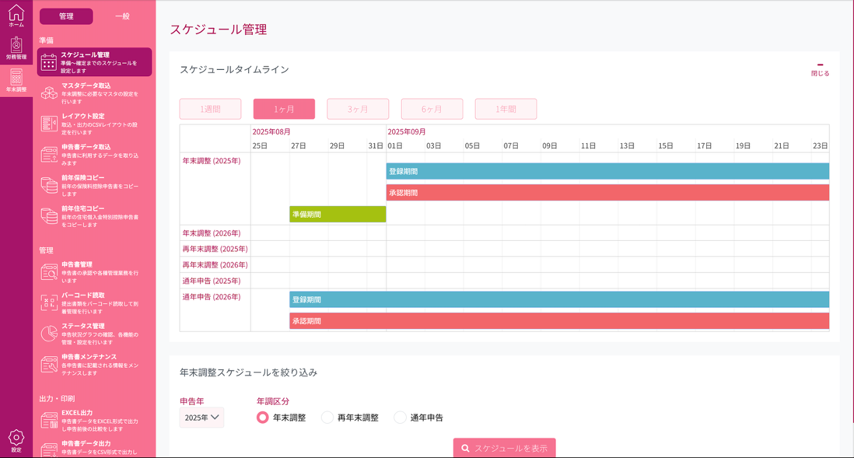Select the 申告書データ取込 import icon
Viewport: 854px width, 458px height.
pyautogui.click(x=48, y=155)
